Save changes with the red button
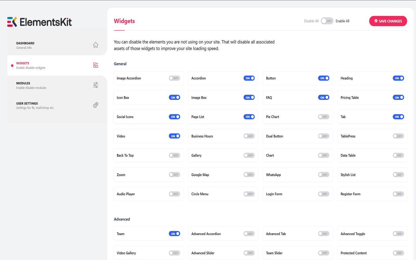 pyautogui.click(x=388, y=21)
